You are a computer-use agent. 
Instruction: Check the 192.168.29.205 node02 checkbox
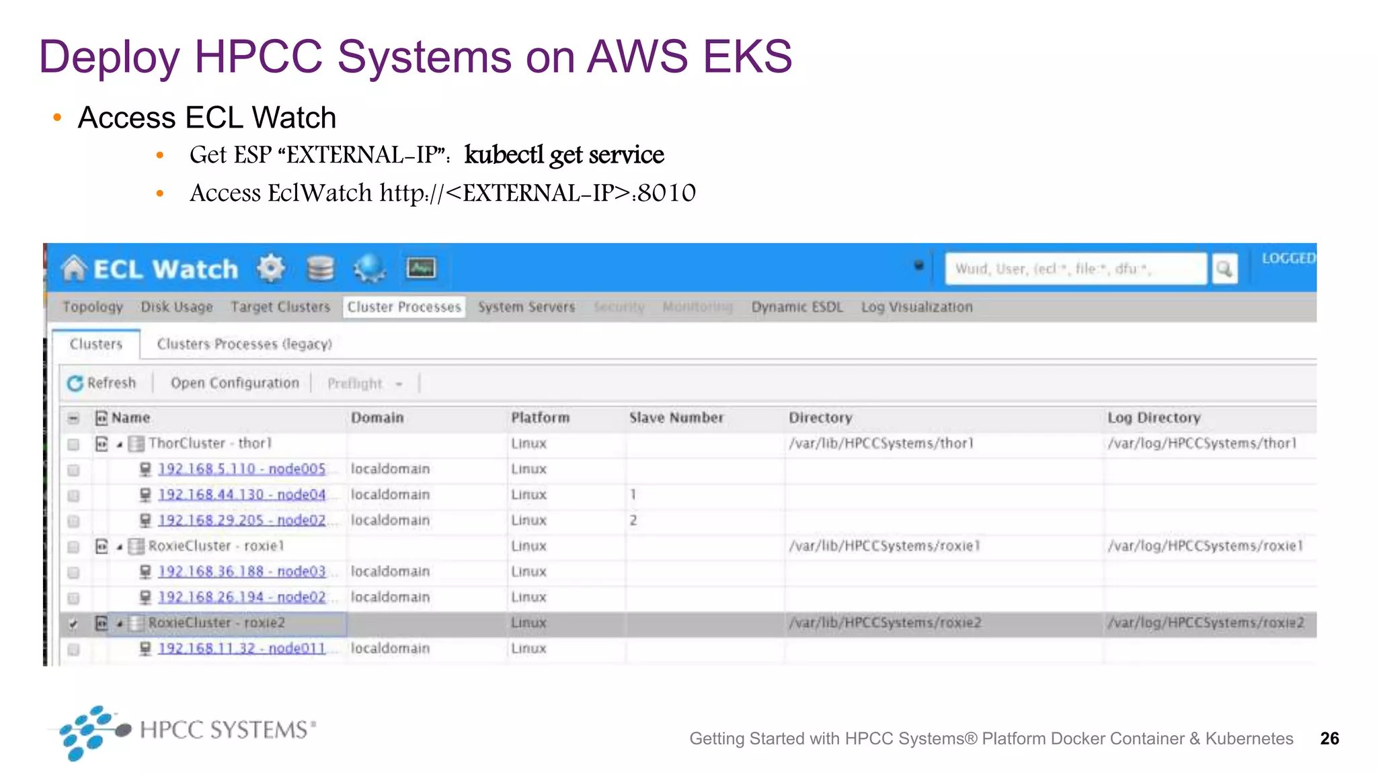coord(73,521)
